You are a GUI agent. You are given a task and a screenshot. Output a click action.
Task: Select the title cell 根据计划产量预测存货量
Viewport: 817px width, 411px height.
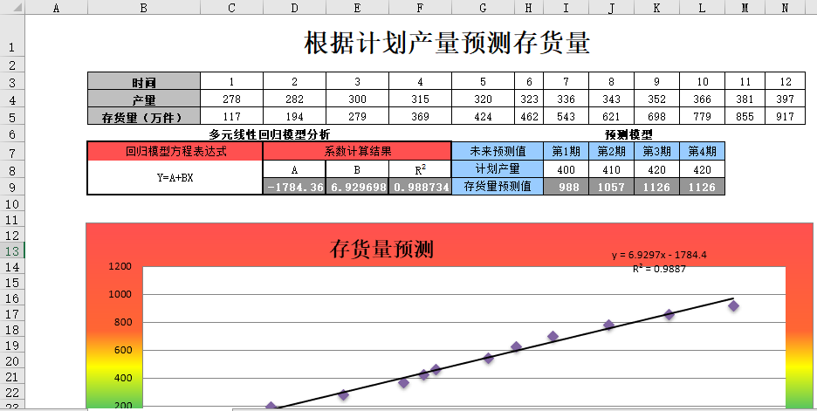pos(446,42)
